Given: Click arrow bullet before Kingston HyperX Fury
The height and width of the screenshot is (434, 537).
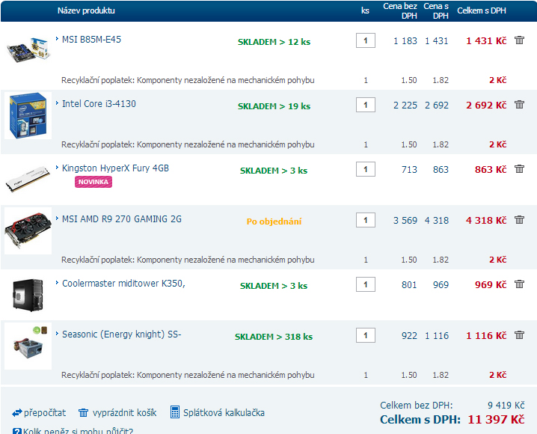Looking at the screenshot, I should (x=57, y=168).
